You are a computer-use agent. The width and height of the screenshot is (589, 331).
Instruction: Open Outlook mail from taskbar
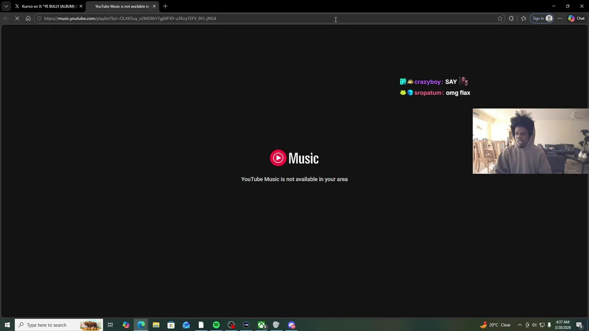coord(186,325)
